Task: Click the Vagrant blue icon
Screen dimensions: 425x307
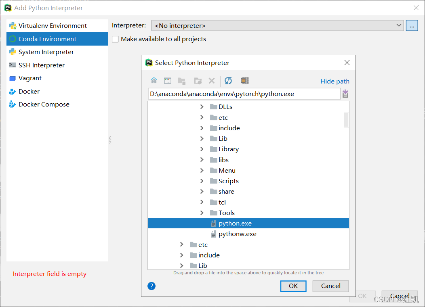Action: pyautogui.click(x=13, y=78)
